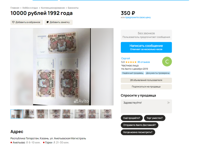Open the Банкноты breadcrumb category
This screenshot has height=145, width=201.
tap(73, 8)
